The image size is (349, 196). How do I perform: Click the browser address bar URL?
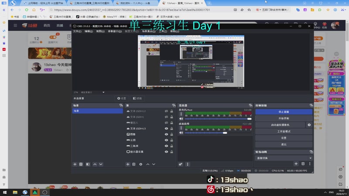pos(132,10)
